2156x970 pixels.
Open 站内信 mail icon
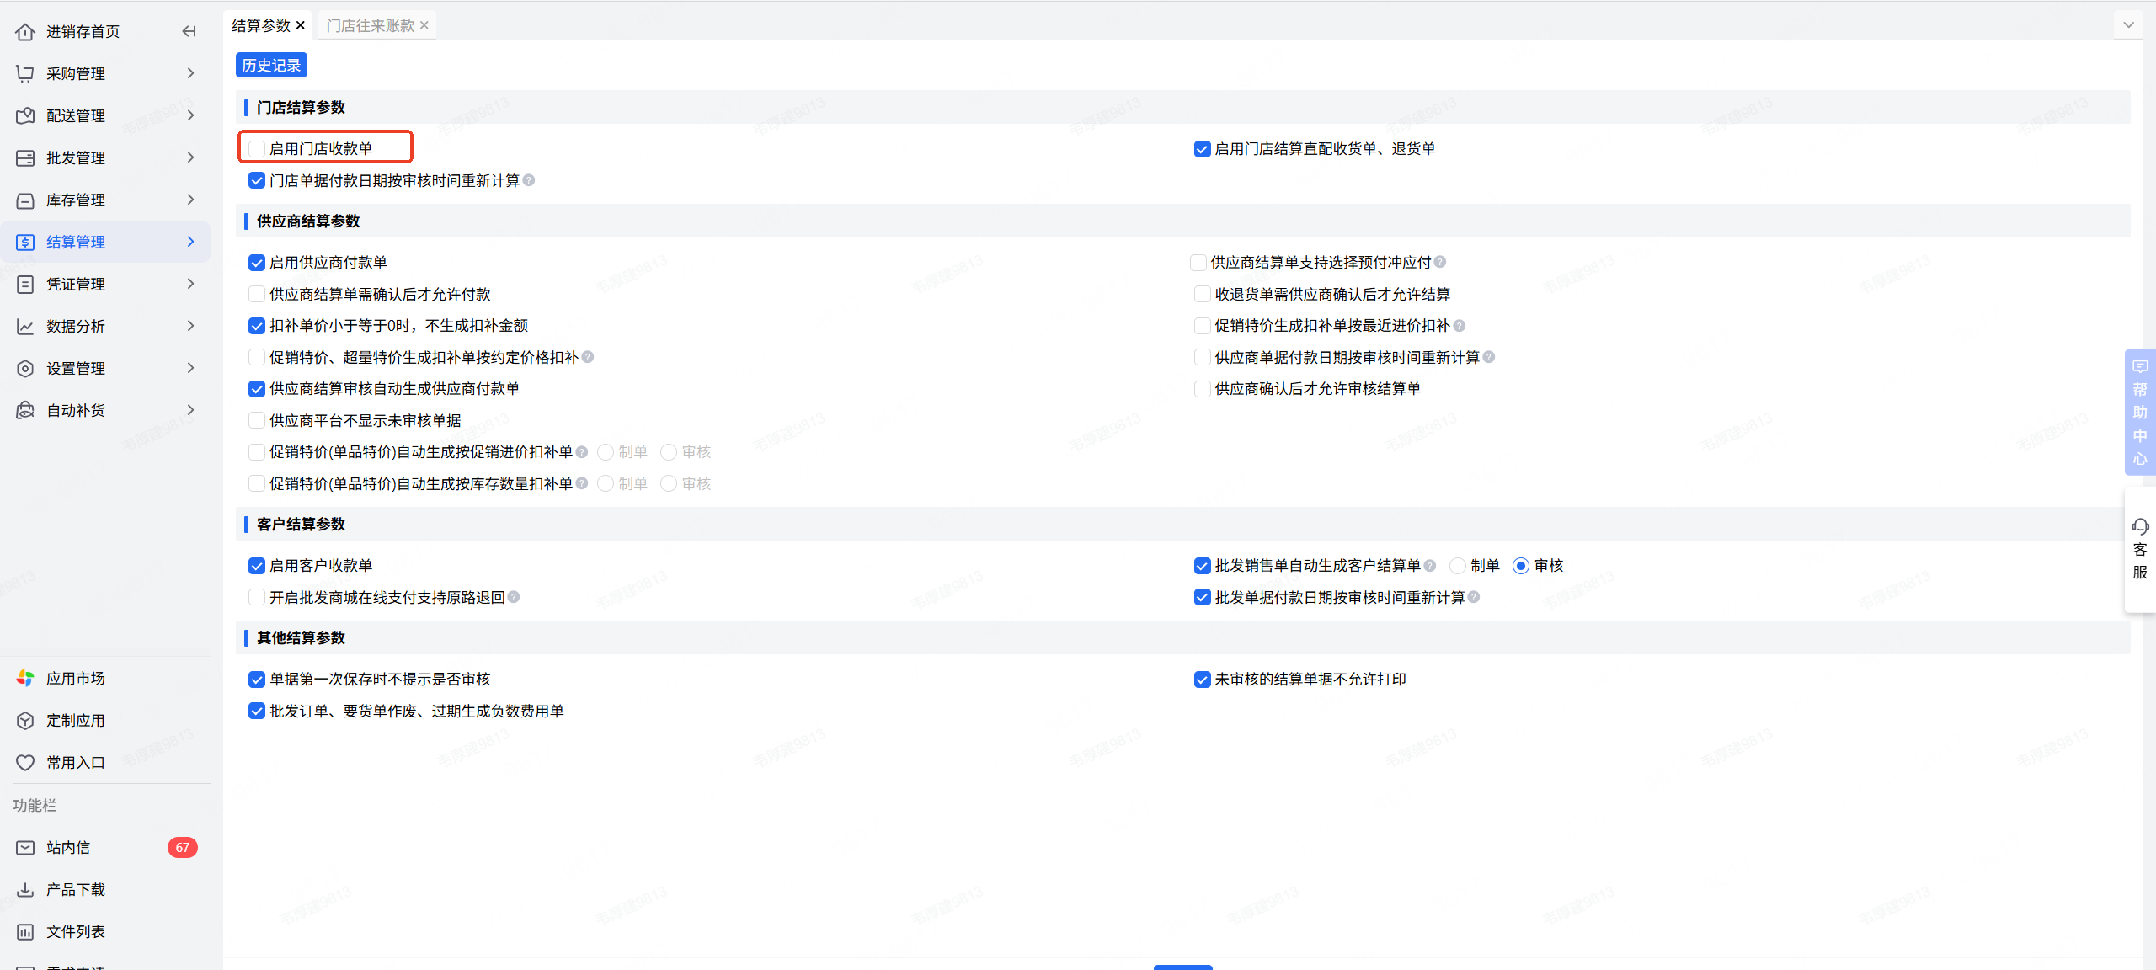click(x=25, y=848)
